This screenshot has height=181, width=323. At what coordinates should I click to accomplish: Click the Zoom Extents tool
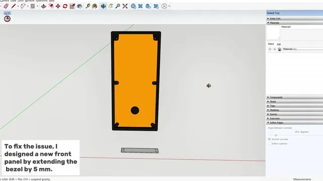coord(125,6)
